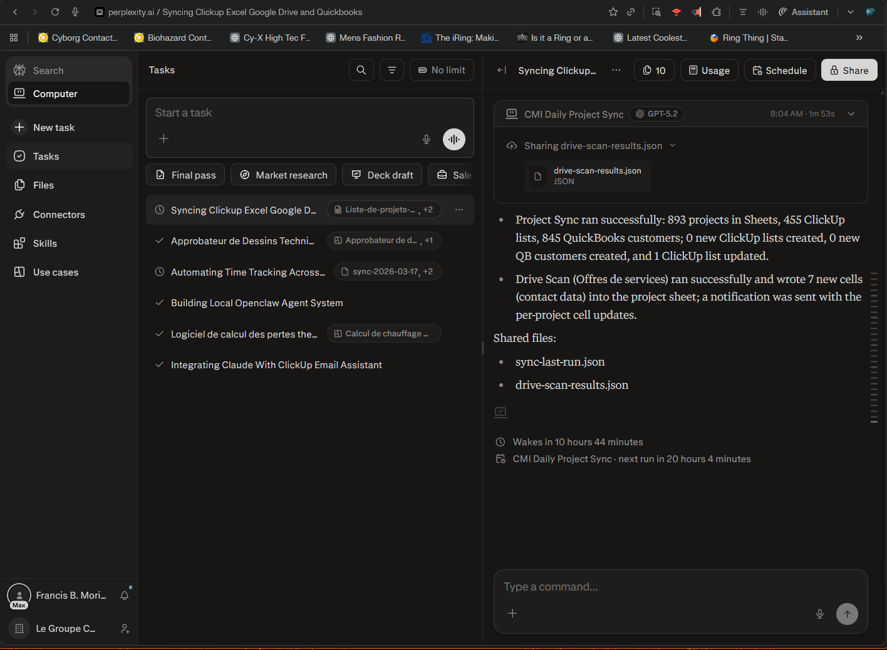Collapse the CMI Daily Project Sync run header
This screenshot has width=887, height=650.
pos(851,114)
